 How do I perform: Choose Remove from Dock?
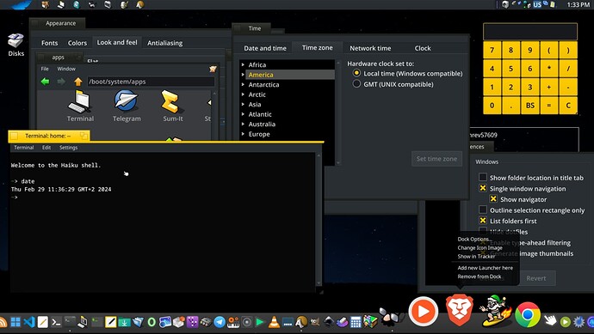point(480,276)
